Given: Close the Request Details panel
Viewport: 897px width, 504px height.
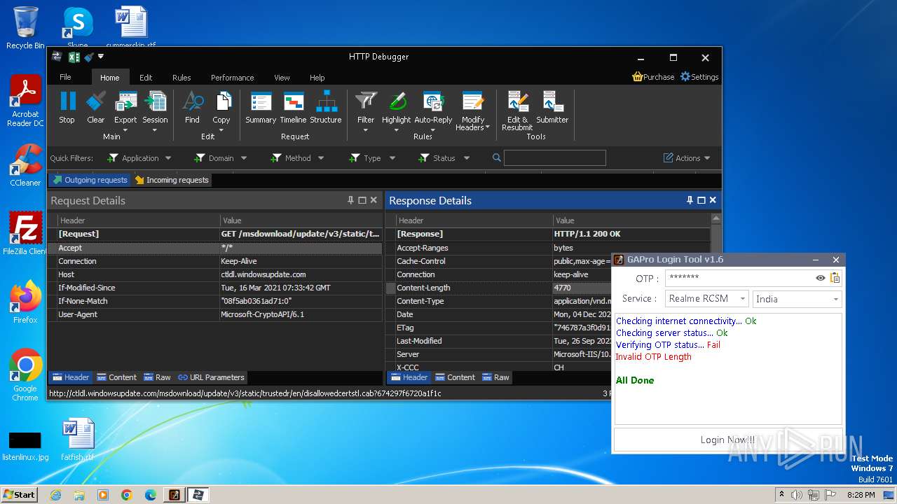Looking at the screenshot, I should 374,200.
